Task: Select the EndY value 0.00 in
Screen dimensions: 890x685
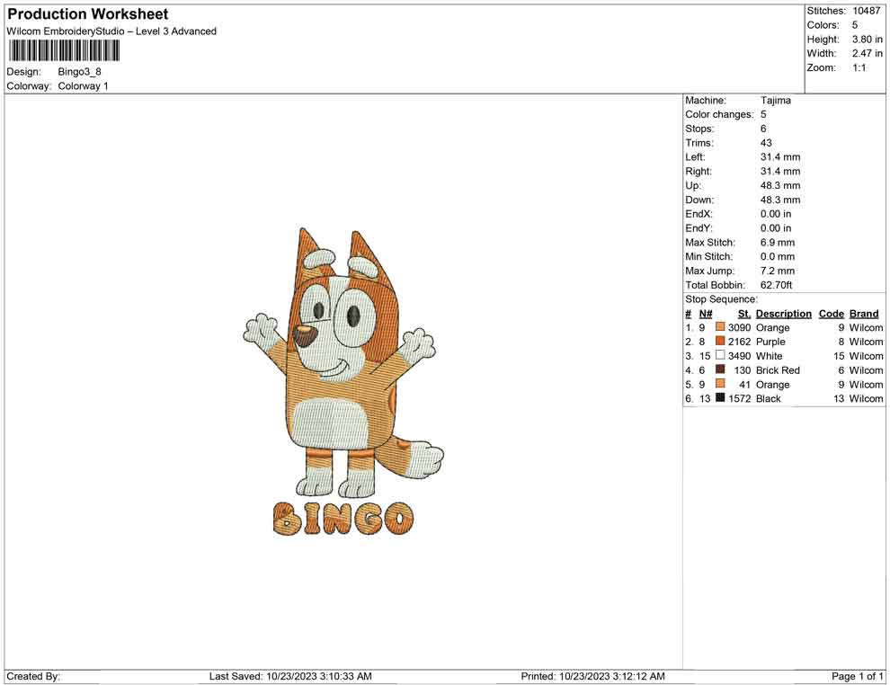Action: point(776,227)
